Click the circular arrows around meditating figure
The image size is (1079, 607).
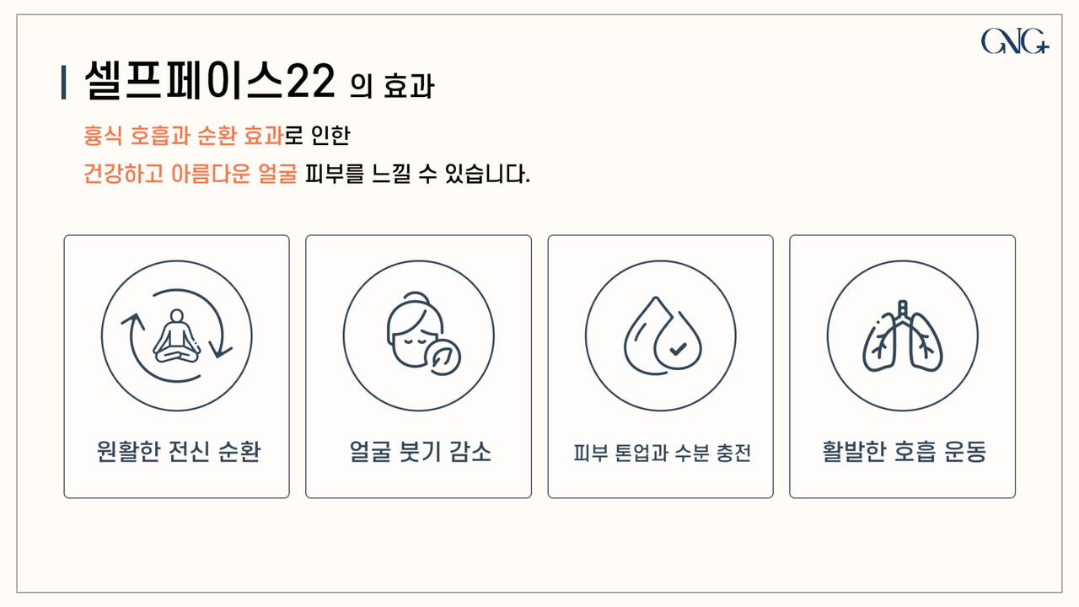pos(177,336)
